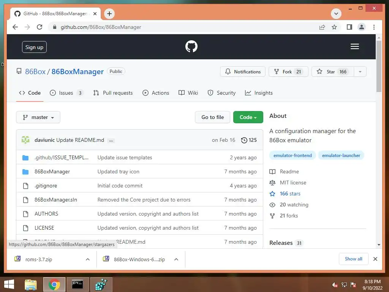Click the page vertical scrollbar thumb
This screenshot has height=292, width=389.
pyautogui.click(x=379, y=66)
